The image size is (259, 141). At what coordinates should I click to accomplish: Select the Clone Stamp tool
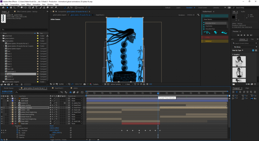(x=44, y=7)
